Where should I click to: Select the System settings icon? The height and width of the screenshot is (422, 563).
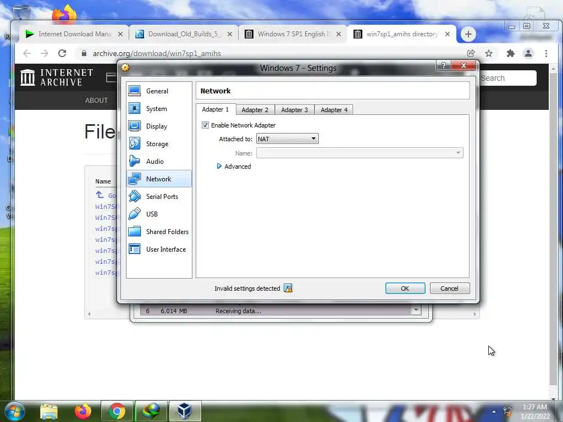[135, 108]
